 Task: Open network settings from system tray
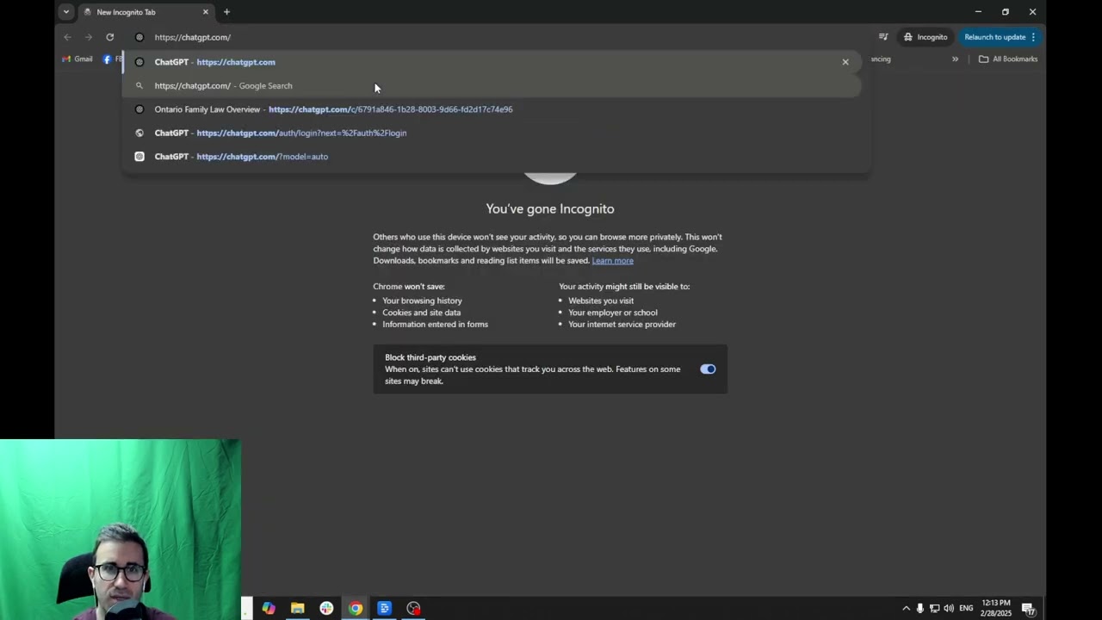point(934,608)
